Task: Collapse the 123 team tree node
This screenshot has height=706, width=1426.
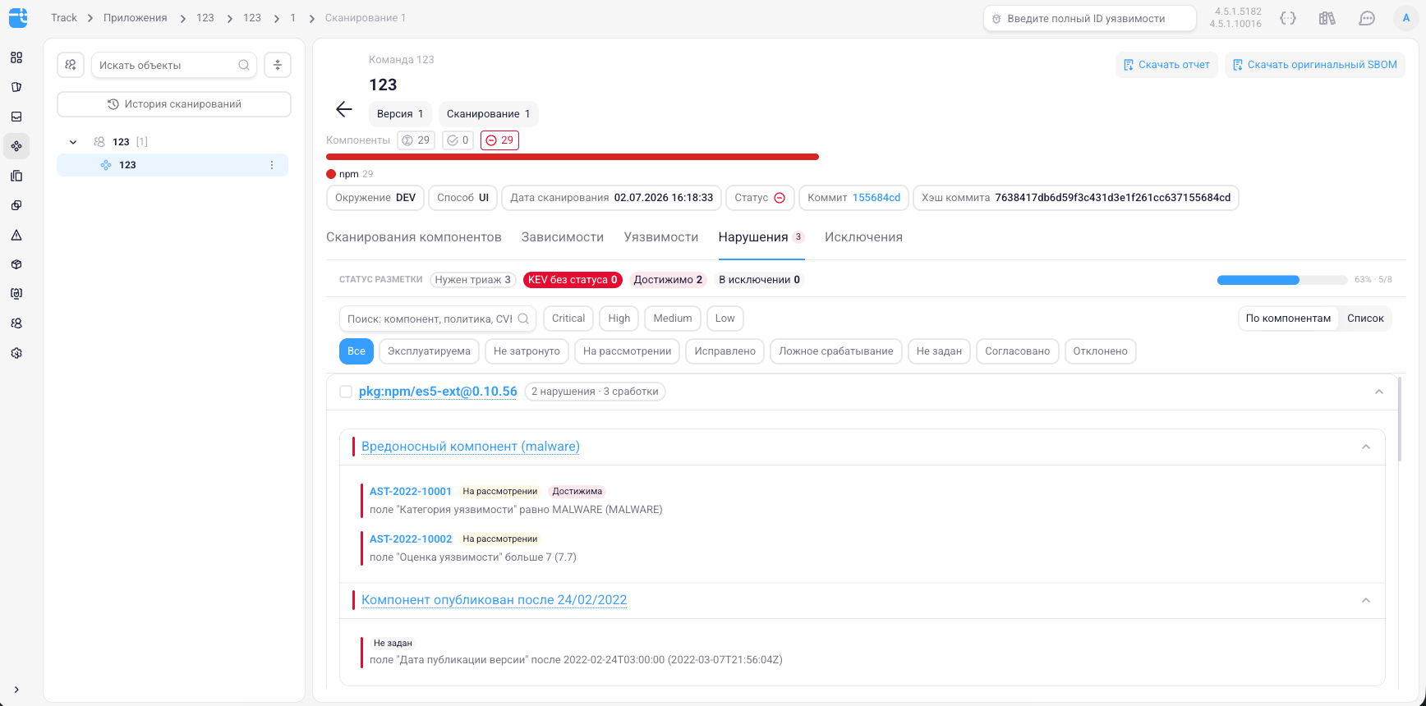Action: tap(73, 142)
